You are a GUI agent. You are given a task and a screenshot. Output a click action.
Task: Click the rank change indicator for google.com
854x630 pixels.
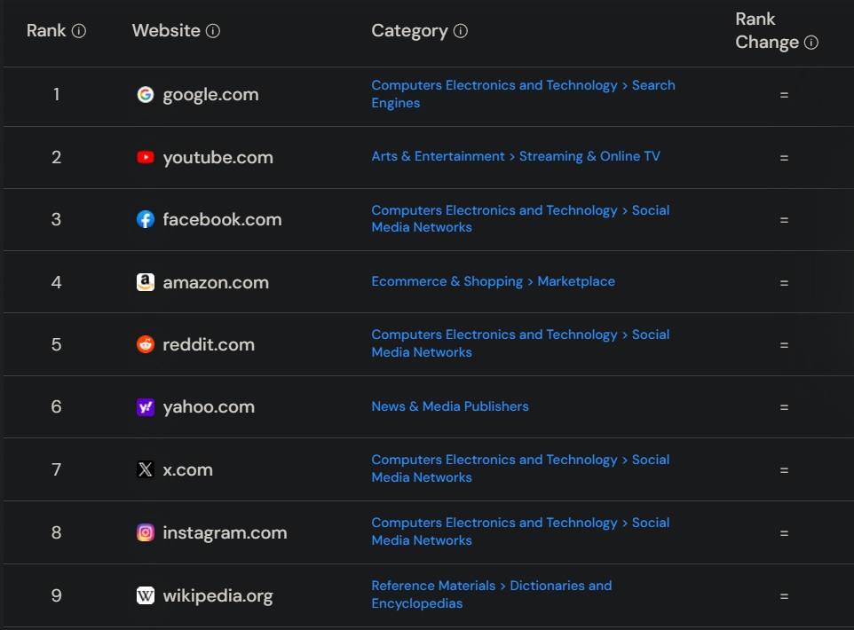tap(784, 95)
